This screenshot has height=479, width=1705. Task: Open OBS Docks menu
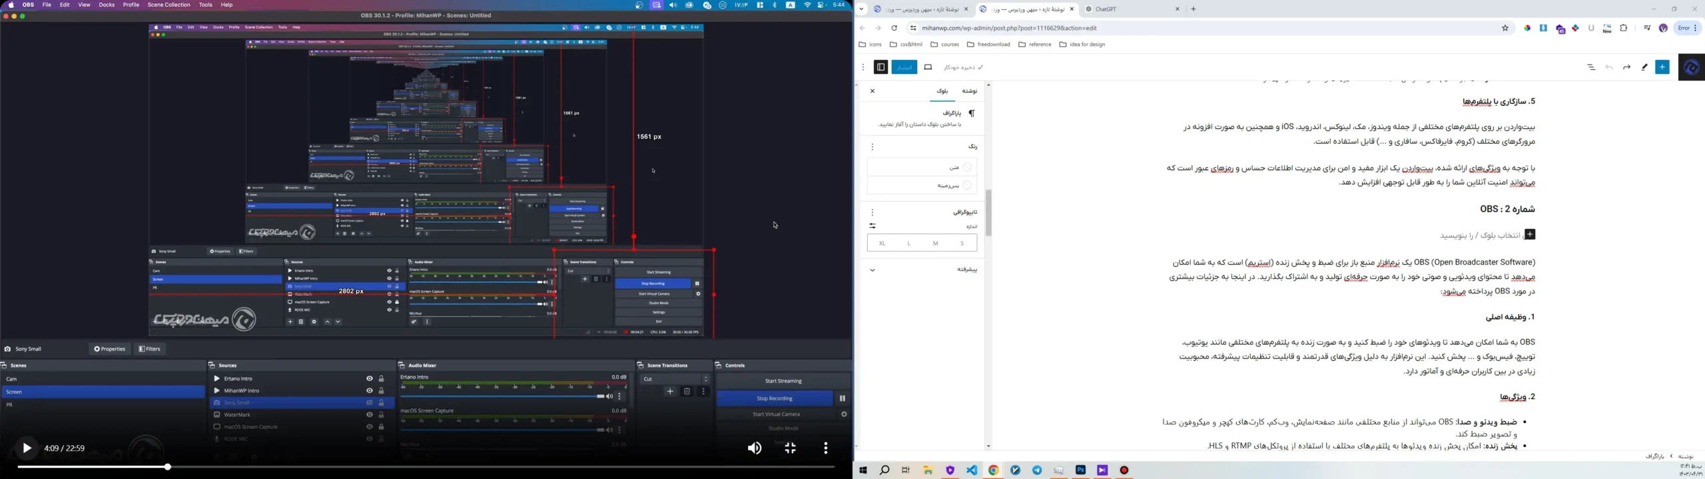(107, 5)
